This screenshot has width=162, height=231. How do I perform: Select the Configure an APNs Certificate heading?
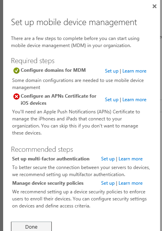58,100
